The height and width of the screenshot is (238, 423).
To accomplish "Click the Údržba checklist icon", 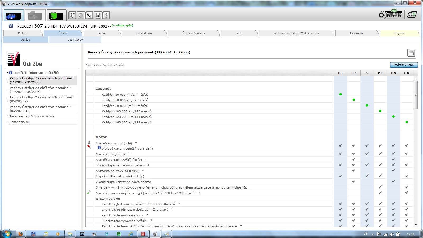I will [x=13, y=59].
